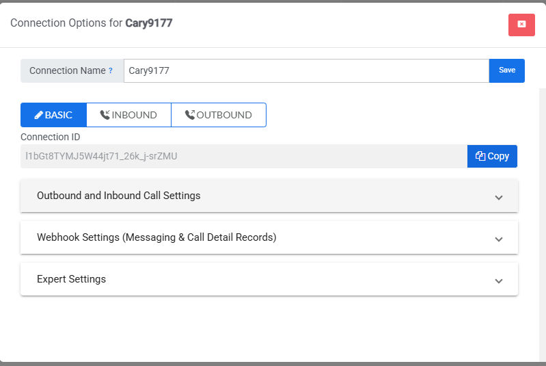Click the clipboard icon in the Copy button
The height and width of the screenshot is (366, 546).
pos(480,156)
